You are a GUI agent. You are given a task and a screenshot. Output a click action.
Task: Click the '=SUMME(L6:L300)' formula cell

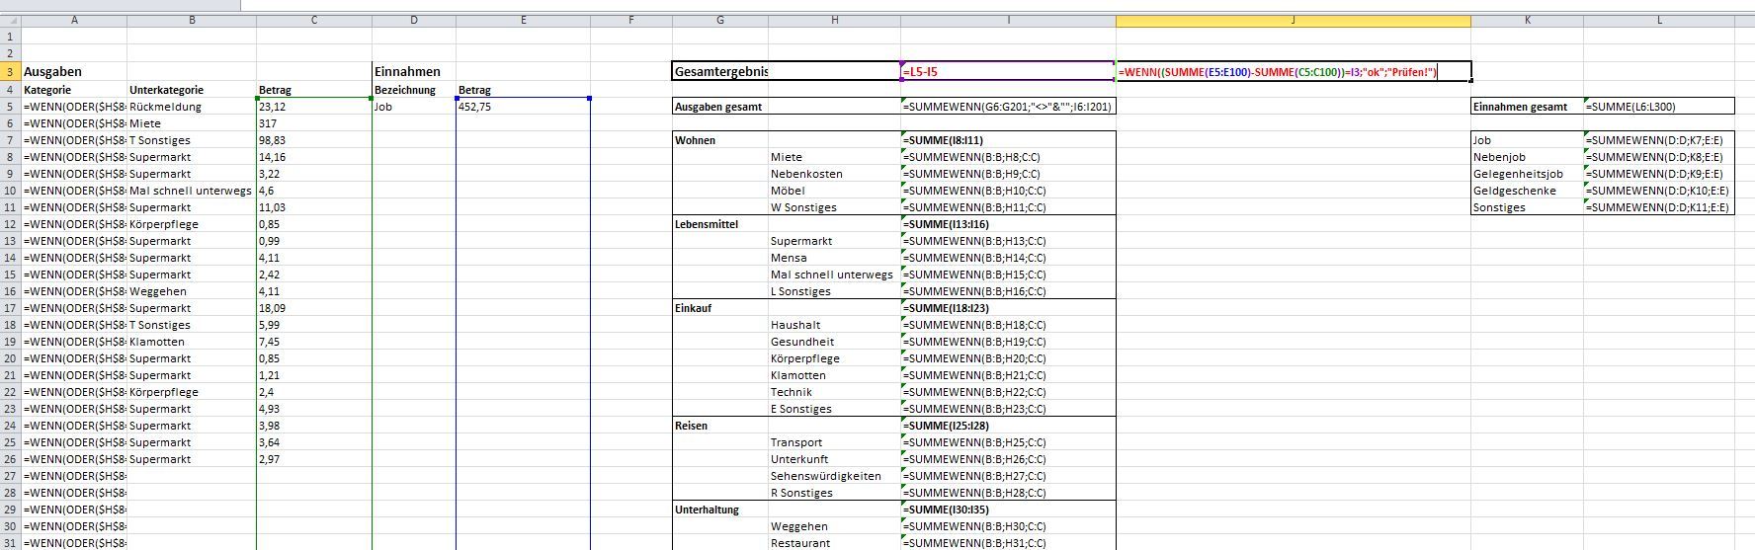click(1659, 107)
